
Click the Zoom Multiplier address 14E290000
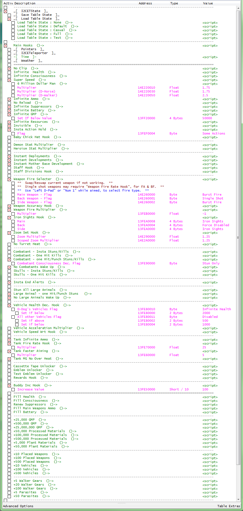(x=146, y=237)
